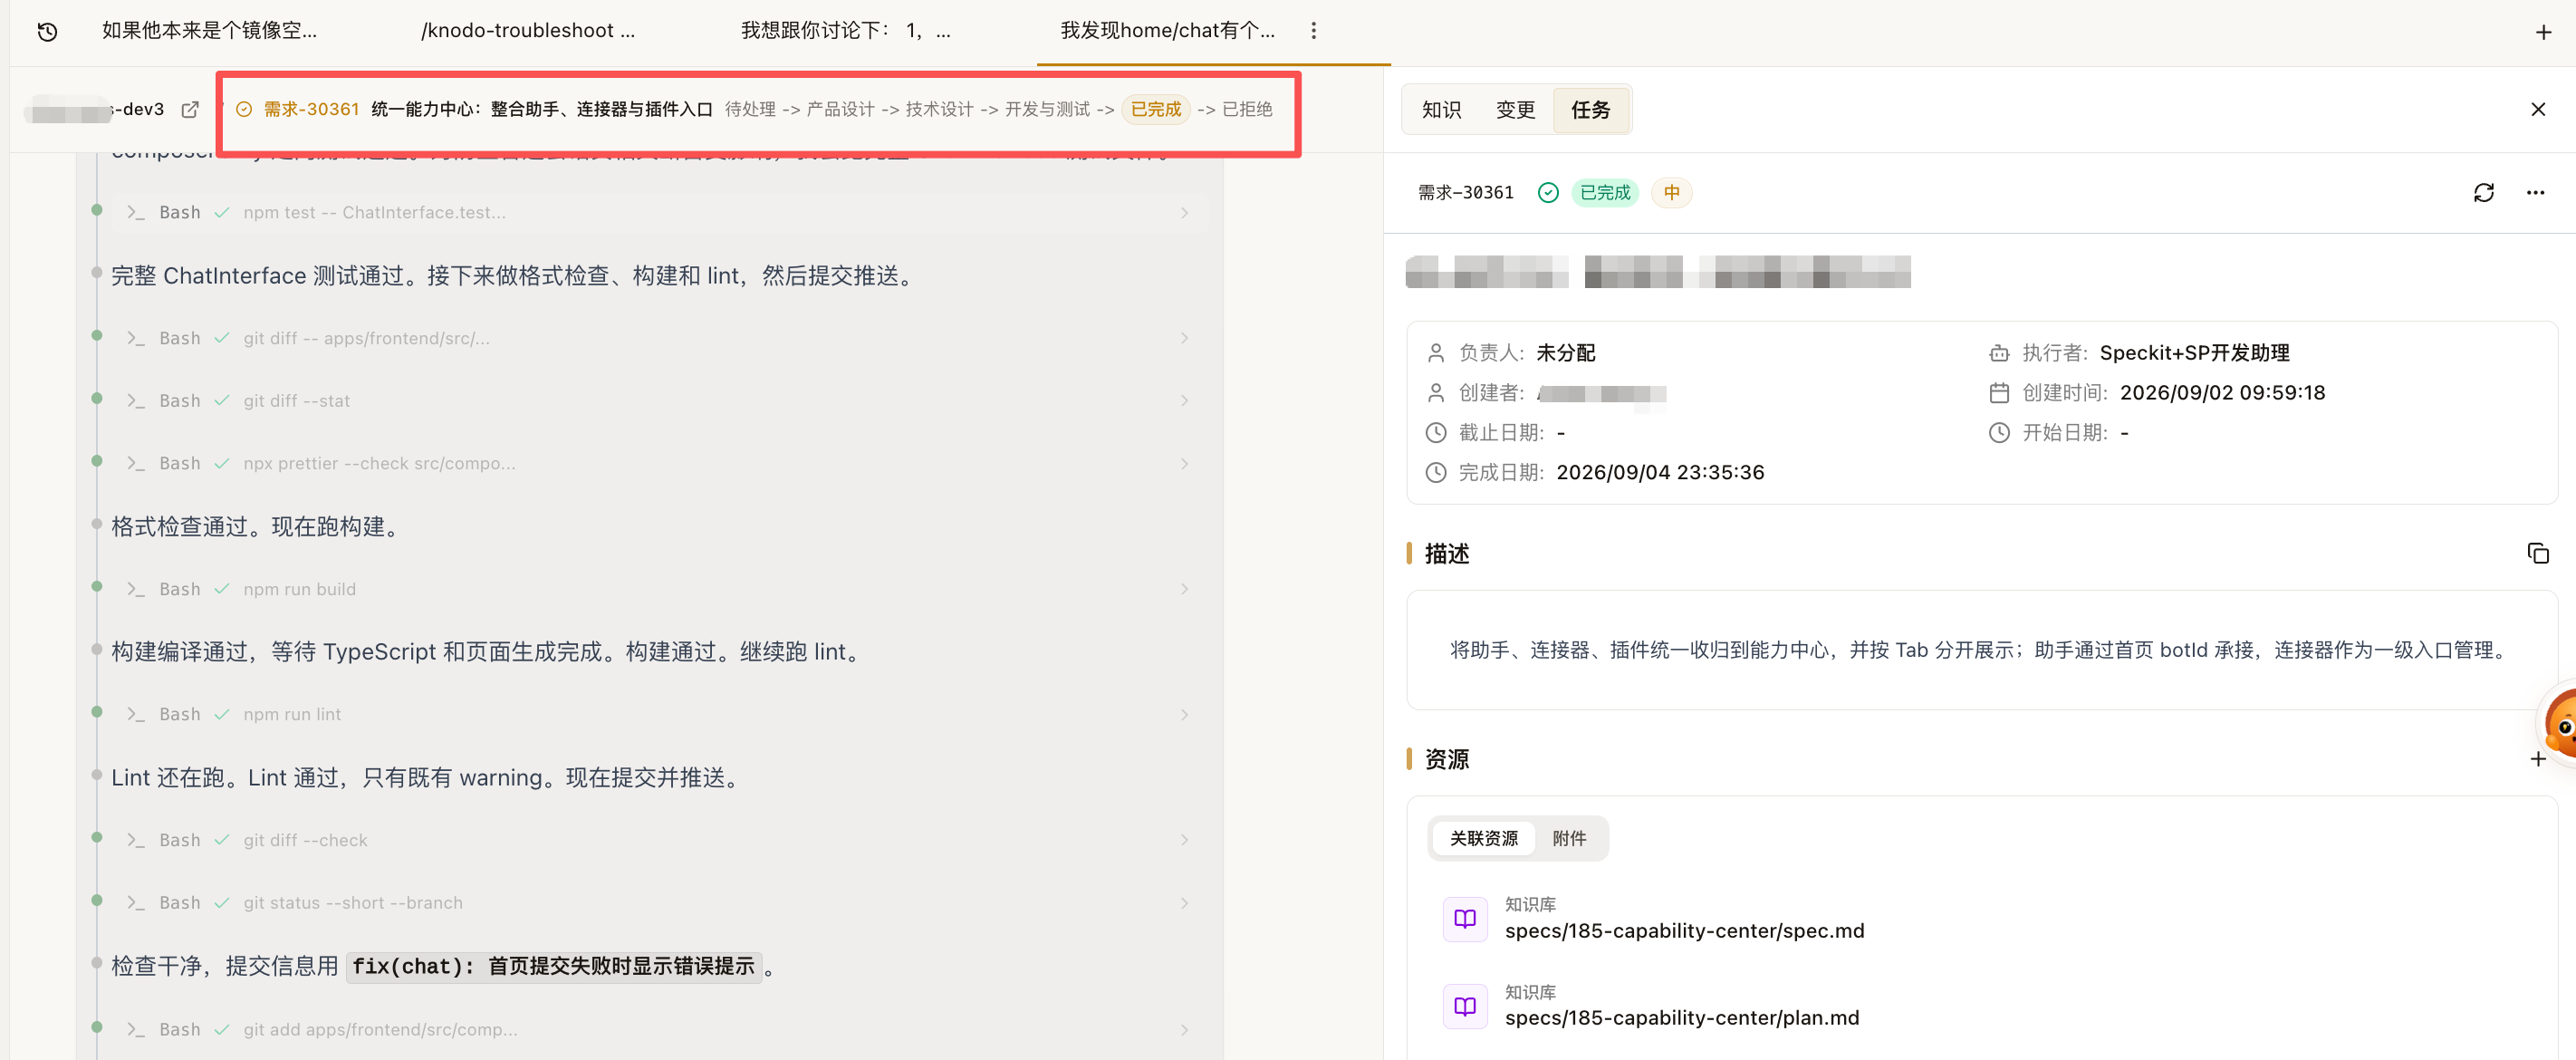Viewport: 2576px width, 1060px height.
Task: Click the 待处理 workflow stage
Action: 750,109
